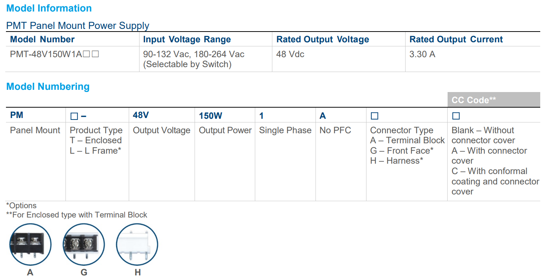The width and height of the screenshot is (554, 278).
Task: Click the *Options footnote text
Action: (22, 206)
